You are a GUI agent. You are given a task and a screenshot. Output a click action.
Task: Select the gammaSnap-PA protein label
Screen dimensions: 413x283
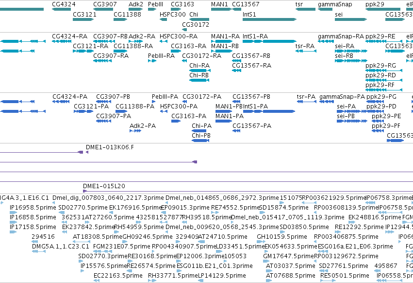tap(342, 97)
